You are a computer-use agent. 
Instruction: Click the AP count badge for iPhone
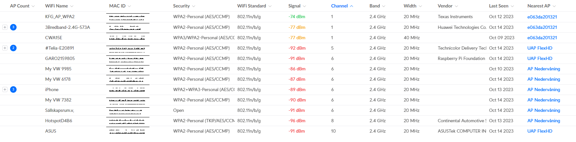click(13, 89)
